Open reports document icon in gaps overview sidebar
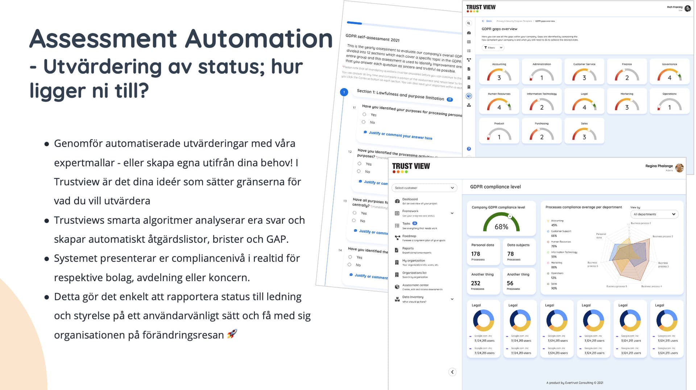696x390 pixels. [469, 69]
